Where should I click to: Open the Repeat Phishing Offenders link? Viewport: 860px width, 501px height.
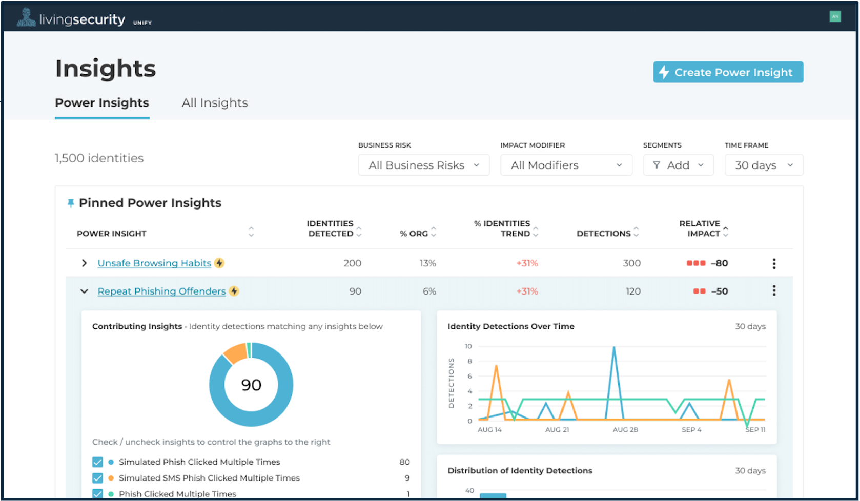pyautogui.click(x=161, y=291)
